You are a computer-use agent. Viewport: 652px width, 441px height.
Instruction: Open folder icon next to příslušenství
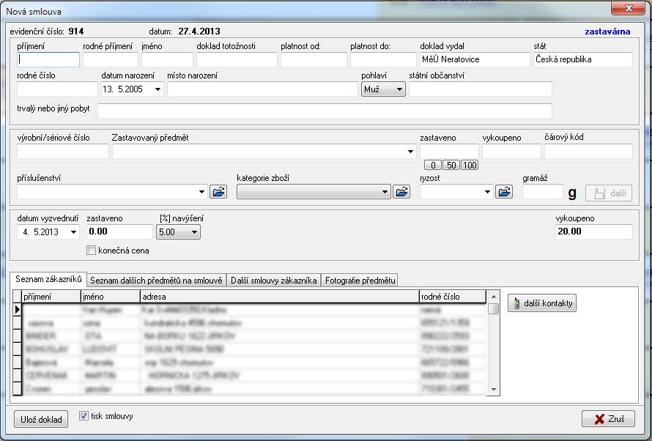[x=218, y=192]
